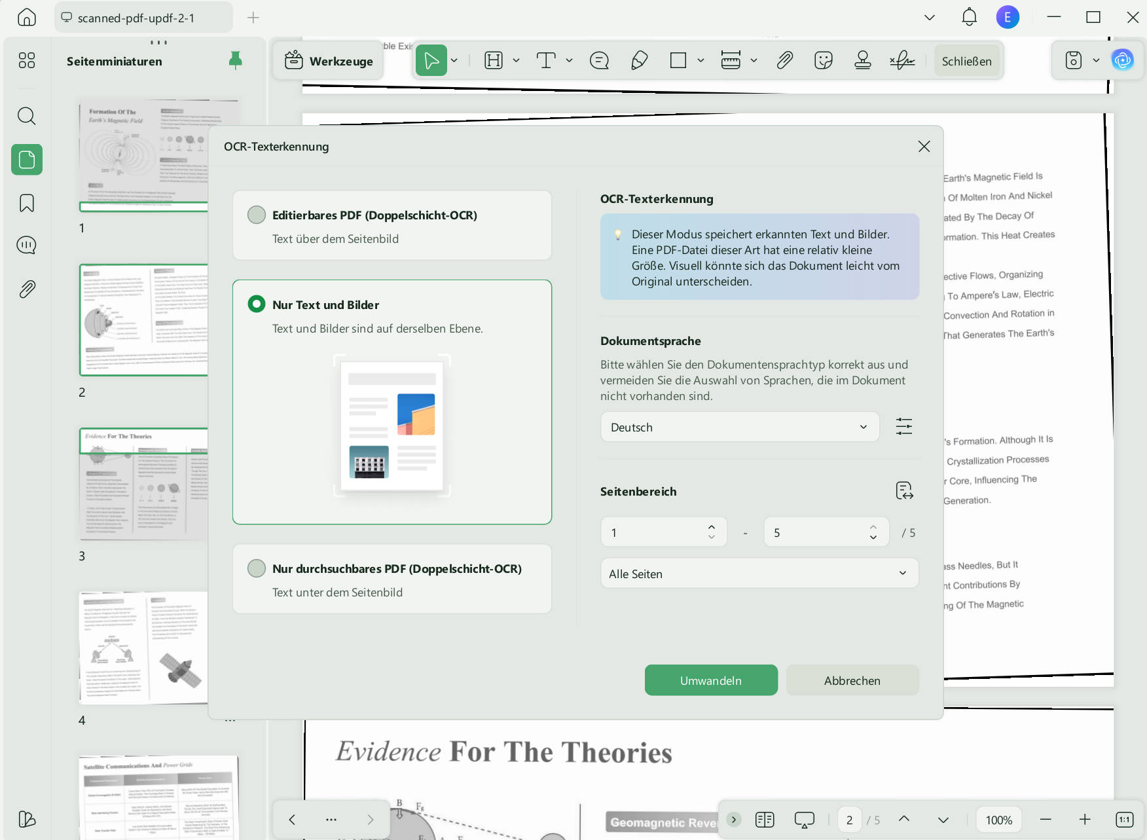Select the highlight text tool
The width and height of the screenshot is (1147, 840).
point(494,61)
